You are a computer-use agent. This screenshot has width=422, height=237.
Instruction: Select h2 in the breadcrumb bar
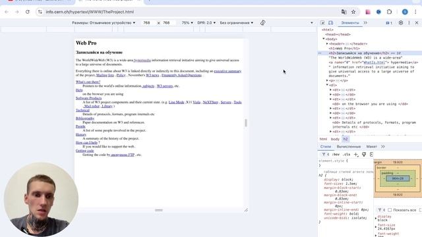(x=346, y=139)
